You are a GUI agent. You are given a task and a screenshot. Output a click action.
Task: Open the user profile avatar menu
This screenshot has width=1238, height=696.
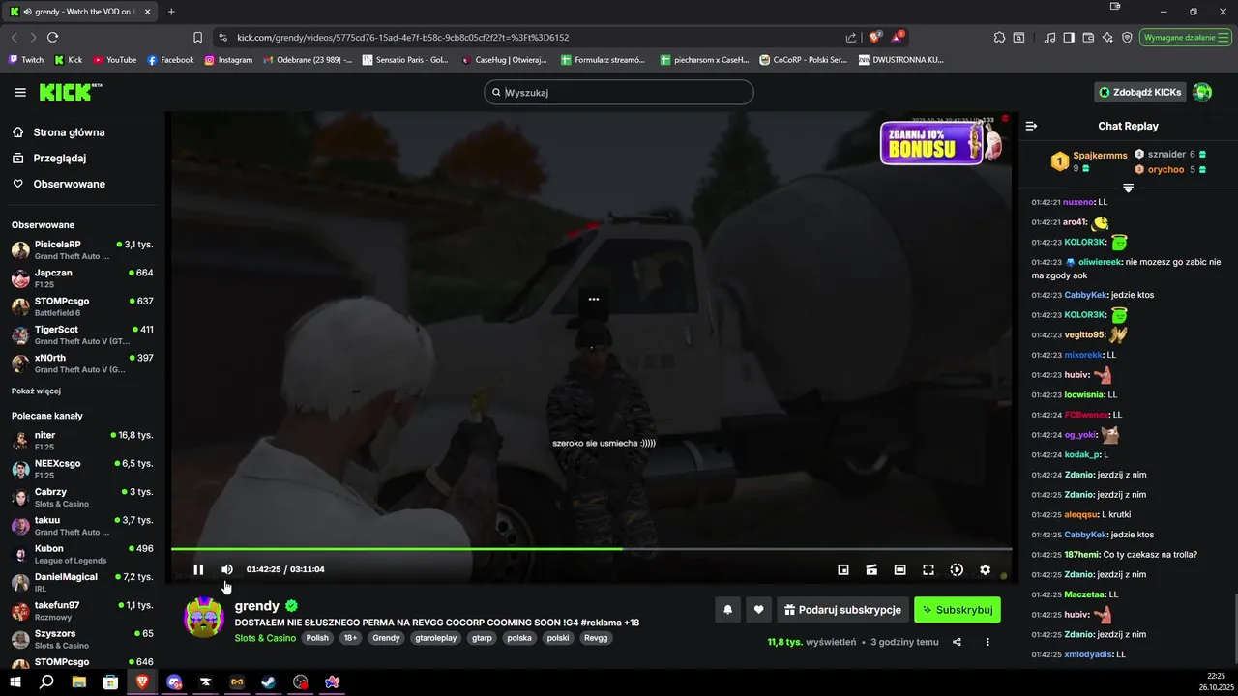[1202, 92]
